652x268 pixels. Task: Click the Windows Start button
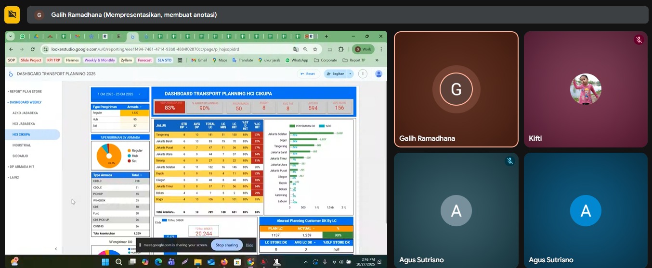pyautogui.click(x=105, y=262)
